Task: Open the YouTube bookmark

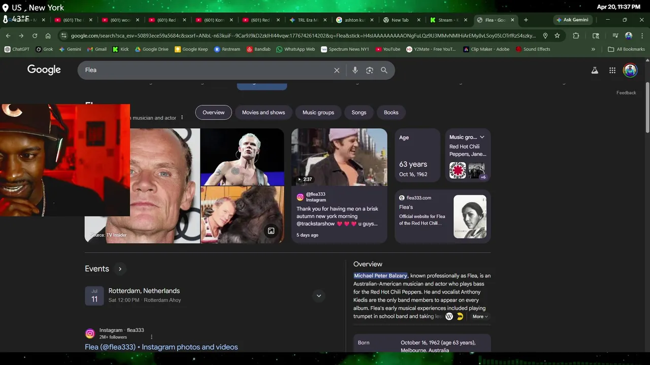Action: pyautogui.click(x=388, y=49)
